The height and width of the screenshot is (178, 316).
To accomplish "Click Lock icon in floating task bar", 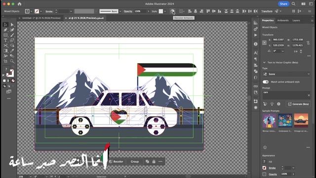I will (154, 162).
